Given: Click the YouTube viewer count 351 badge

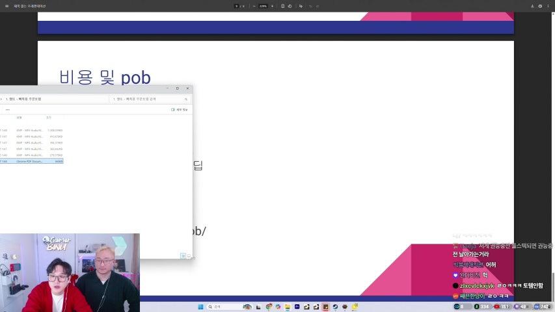Looking at the screenshot, I should [x=502, y=307].
